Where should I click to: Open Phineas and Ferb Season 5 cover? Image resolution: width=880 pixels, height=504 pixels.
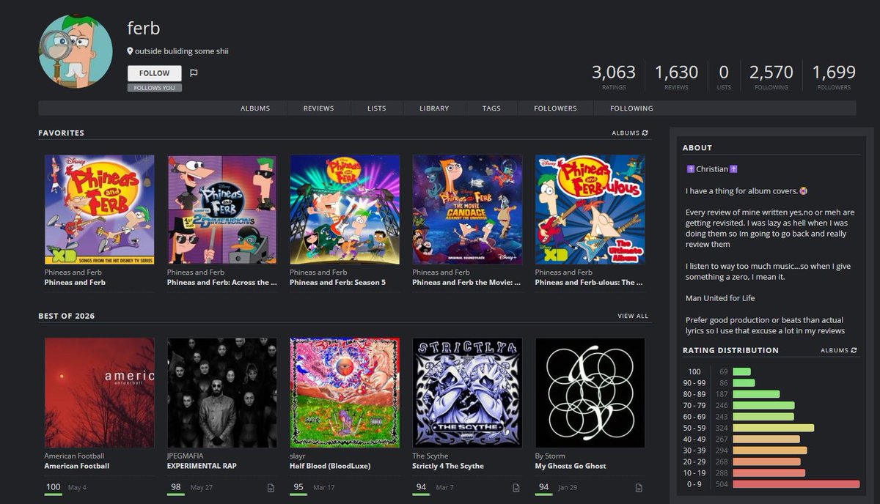(345, 210)
